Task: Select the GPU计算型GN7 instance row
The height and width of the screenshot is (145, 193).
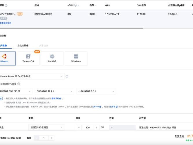Action: pos(96,18)
